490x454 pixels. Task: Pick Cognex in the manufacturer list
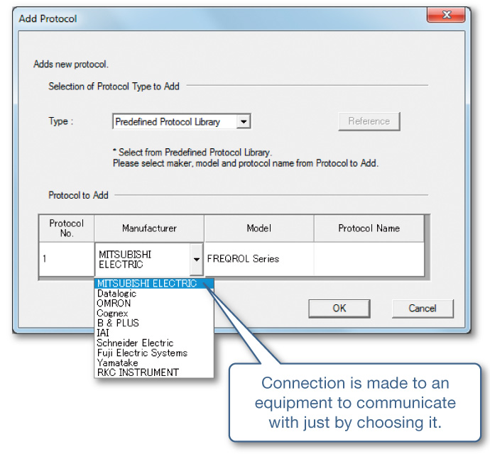point(154,313)
